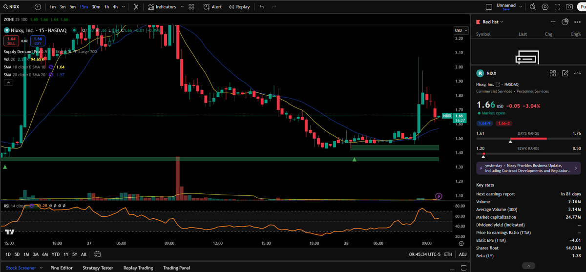Select the 1D date range
586x272 pixels.
pos(8,254)
